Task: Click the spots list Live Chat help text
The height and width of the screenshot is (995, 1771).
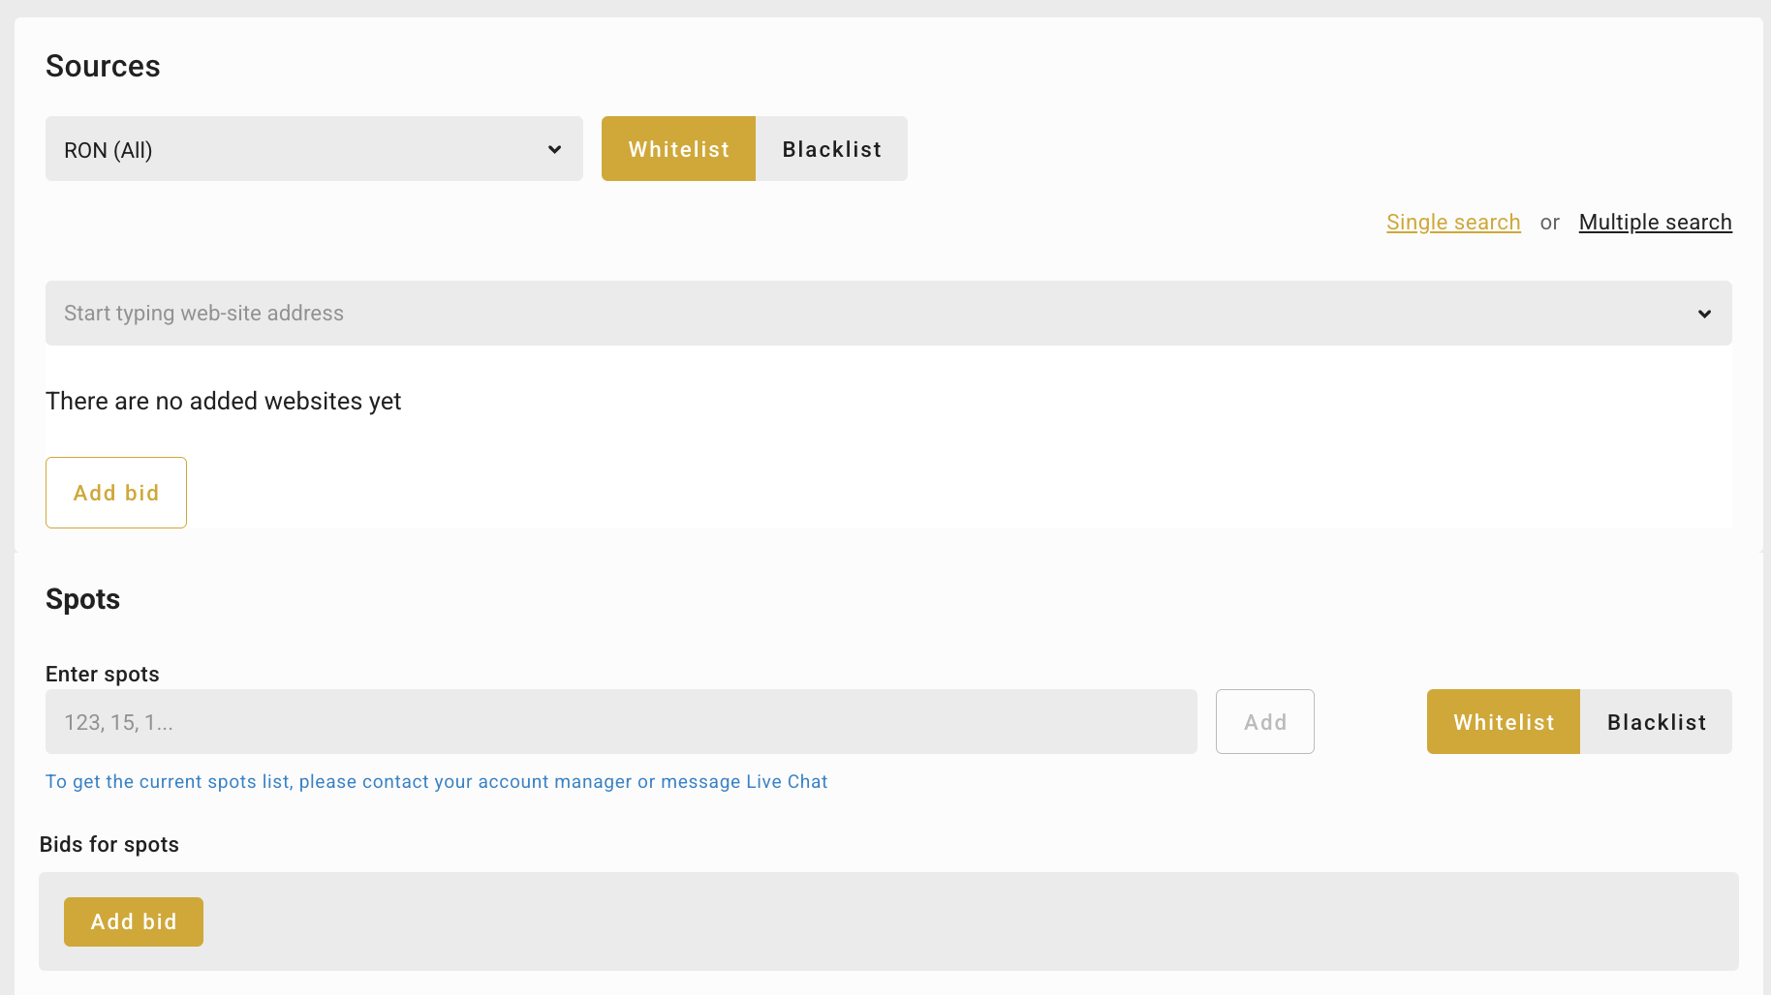Action: pos(436,782)
